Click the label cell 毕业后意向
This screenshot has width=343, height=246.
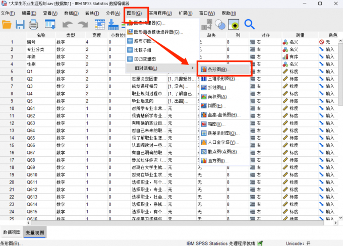tap(149, 101)
